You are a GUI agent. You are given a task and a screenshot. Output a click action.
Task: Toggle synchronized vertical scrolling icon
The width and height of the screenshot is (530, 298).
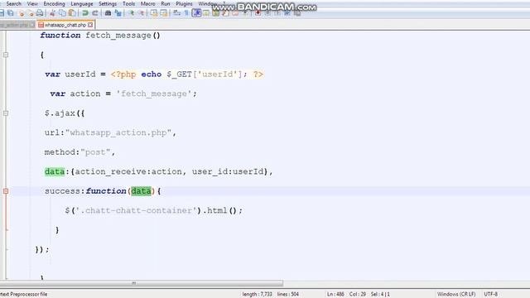[154, 13]
